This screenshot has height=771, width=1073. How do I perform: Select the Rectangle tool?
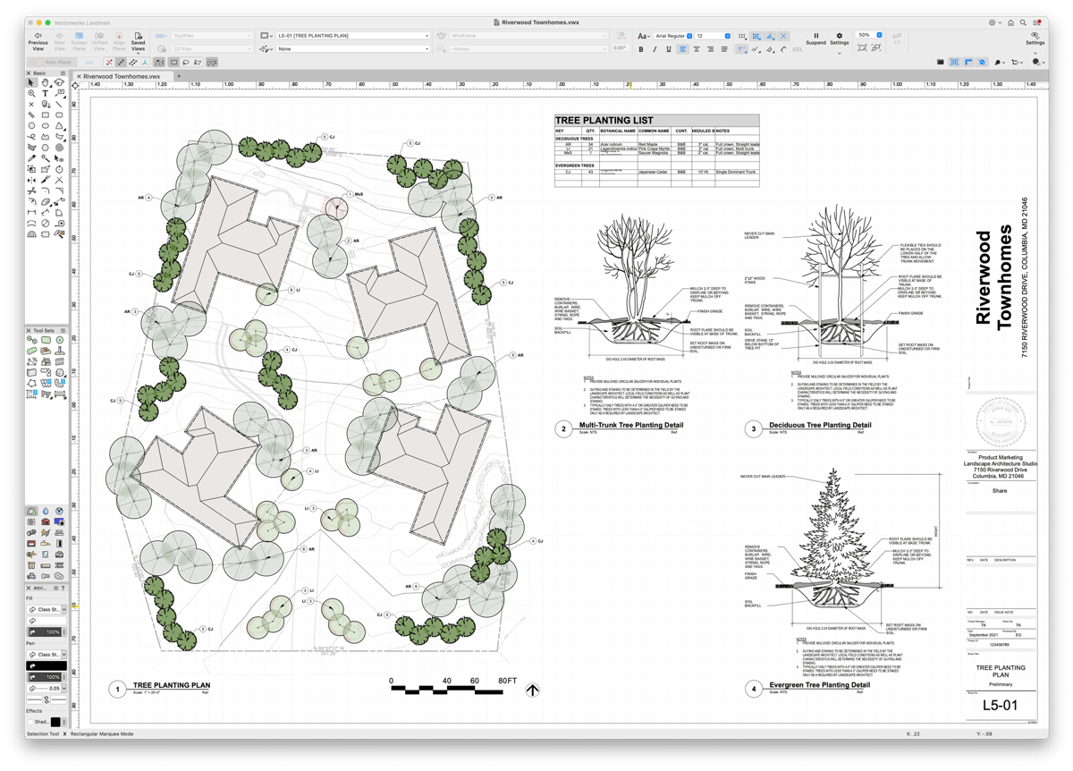tap(45, 115)
